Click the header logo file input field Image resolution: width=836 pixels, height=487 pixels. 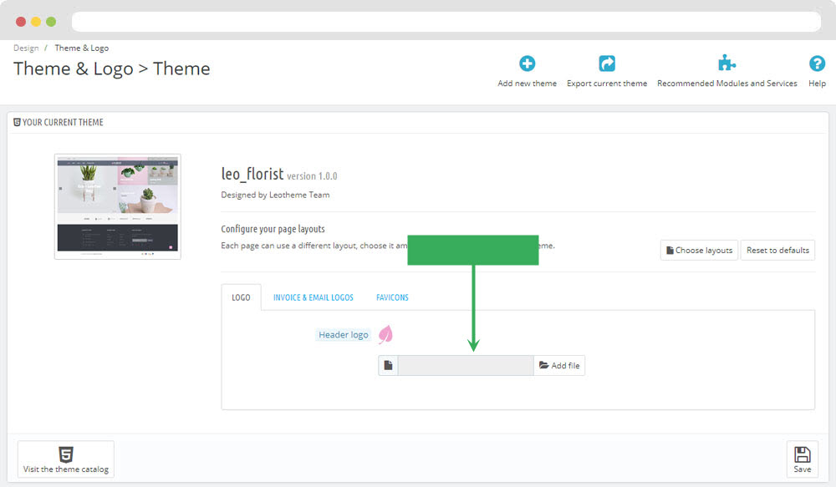point(465,366)
